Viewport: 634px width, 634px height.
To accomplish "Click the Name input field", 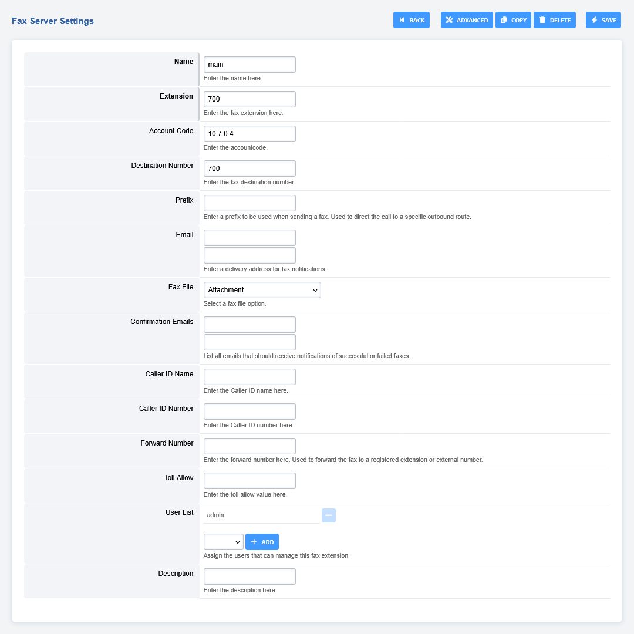I will [249, 65].
